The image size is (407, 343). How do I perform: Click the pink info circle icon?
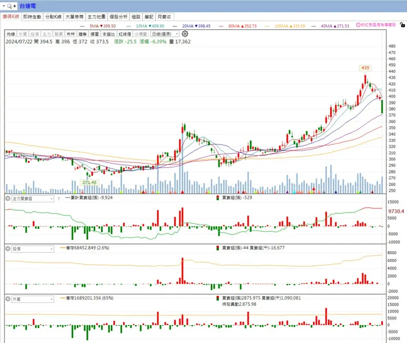point(358,25)
